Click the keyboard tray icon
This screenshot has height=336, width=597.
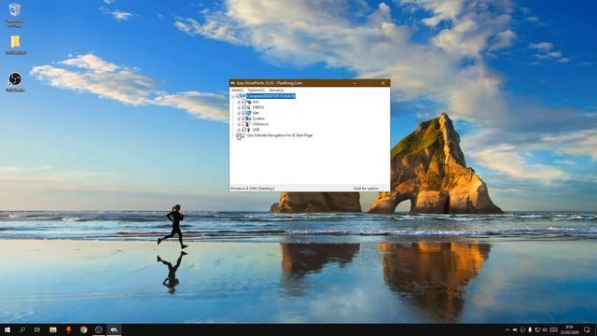553,329
